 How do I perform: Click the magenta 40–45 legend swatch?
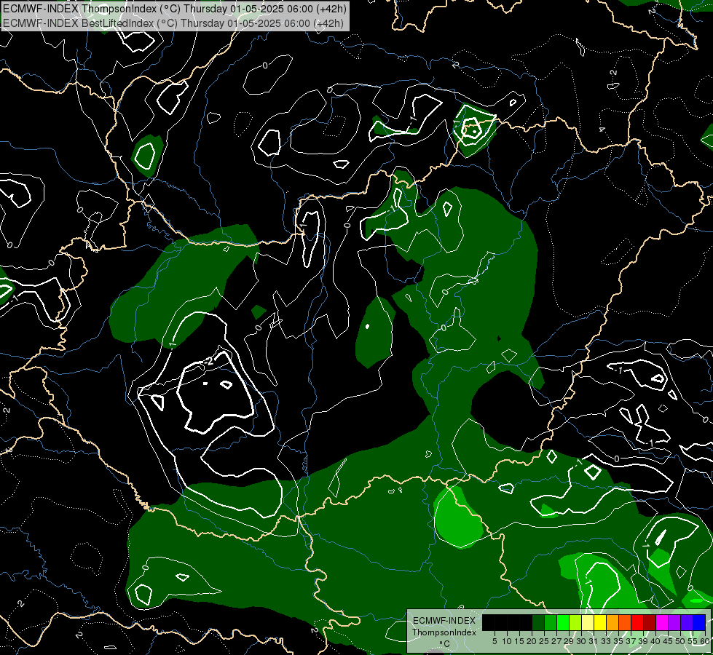[x=662, y=622]
